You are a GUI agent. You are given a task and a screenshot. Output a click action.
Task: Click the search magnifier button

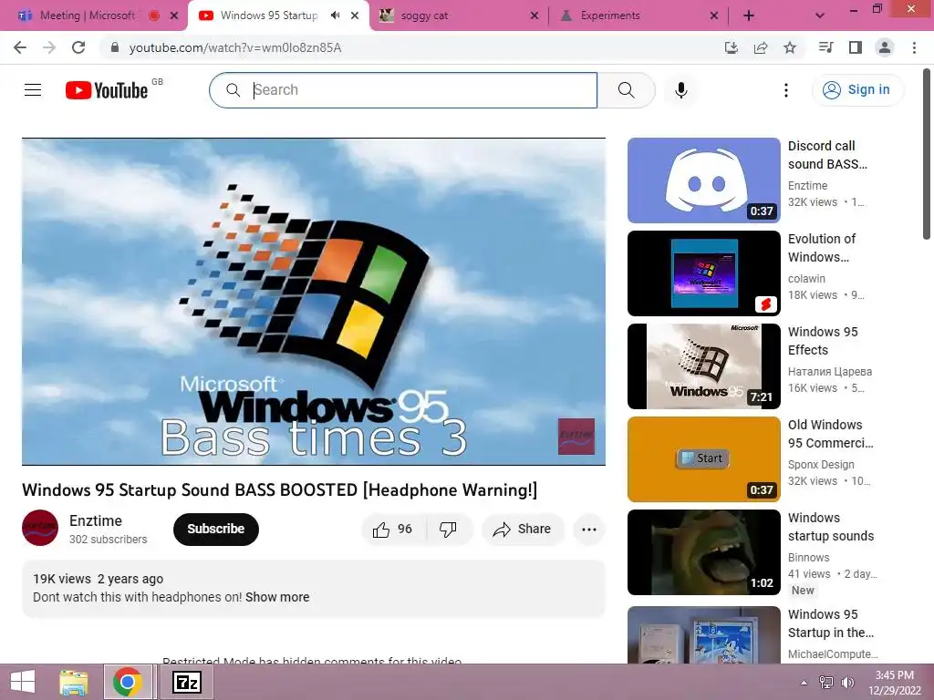[x=626, y=90]
